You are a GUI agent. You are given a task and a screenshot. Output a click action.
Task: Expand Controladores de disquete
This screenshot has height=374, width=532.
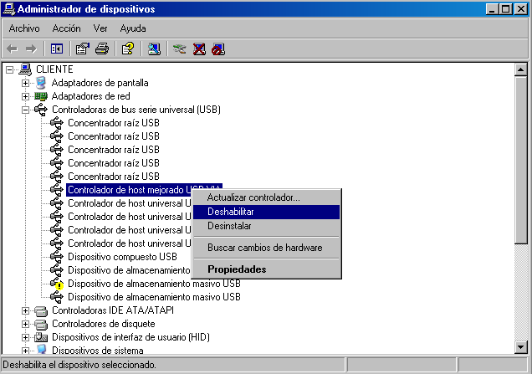point(25,324)
